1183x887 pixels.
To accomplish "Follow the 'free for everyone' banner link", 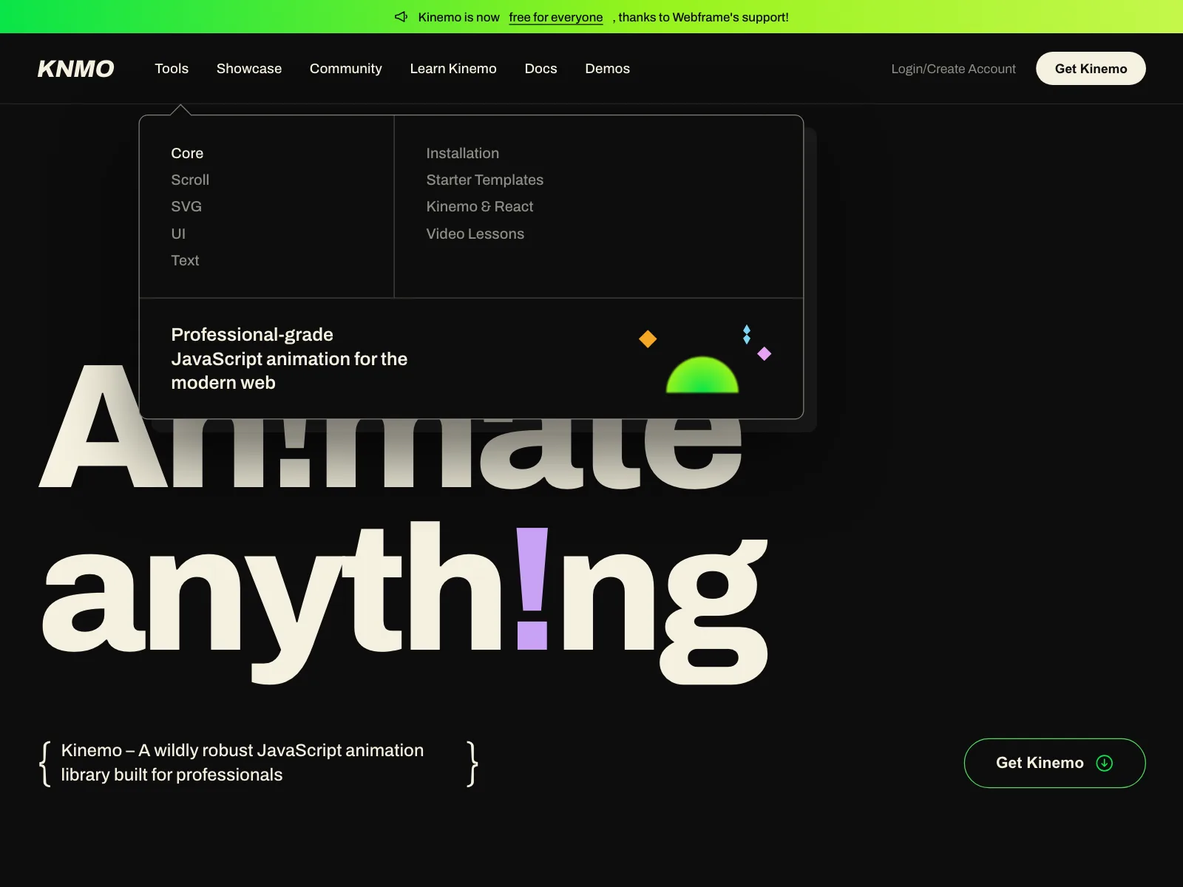I will pos(556,17).
